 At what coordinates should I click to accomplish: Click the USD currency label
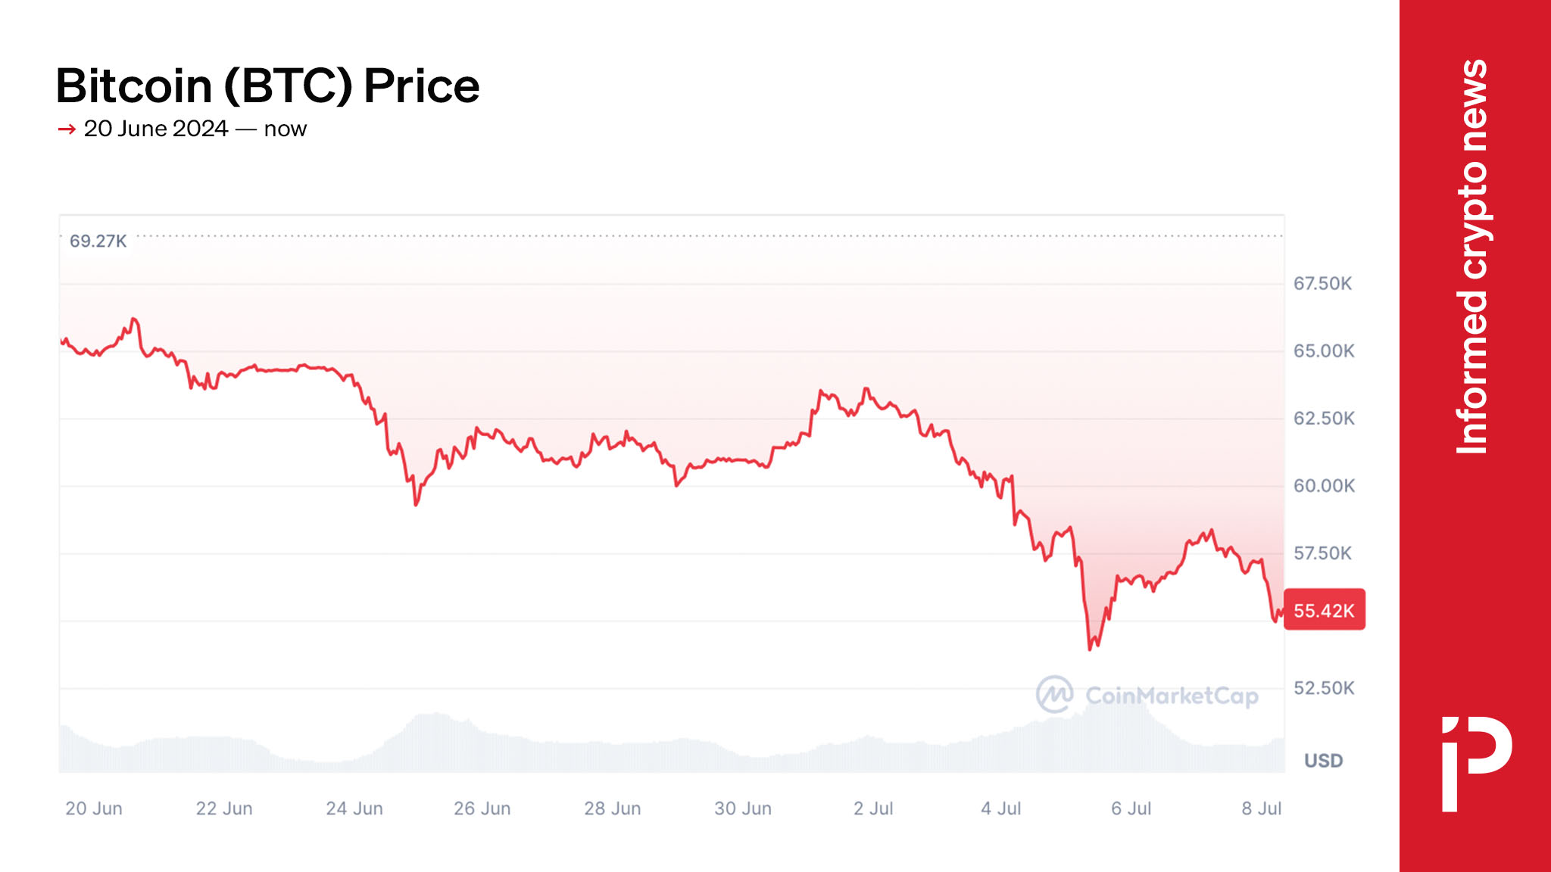[1323, 761]
